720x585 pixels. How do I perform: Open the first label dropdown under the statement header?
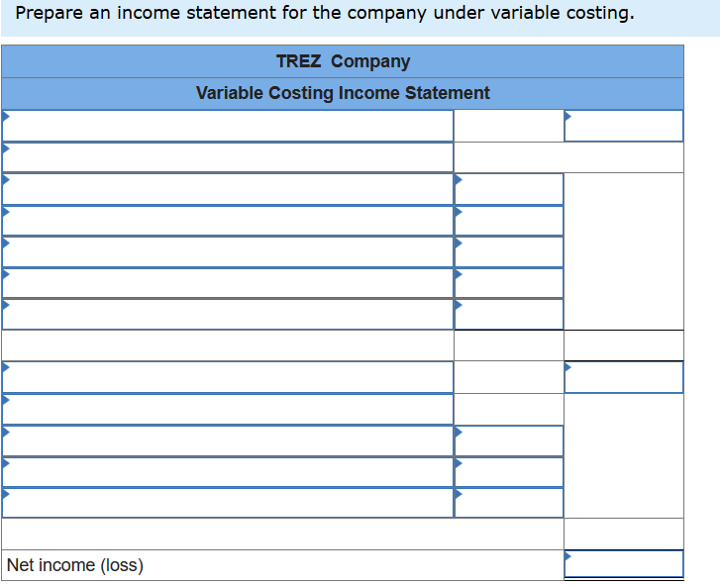[228, 126]
